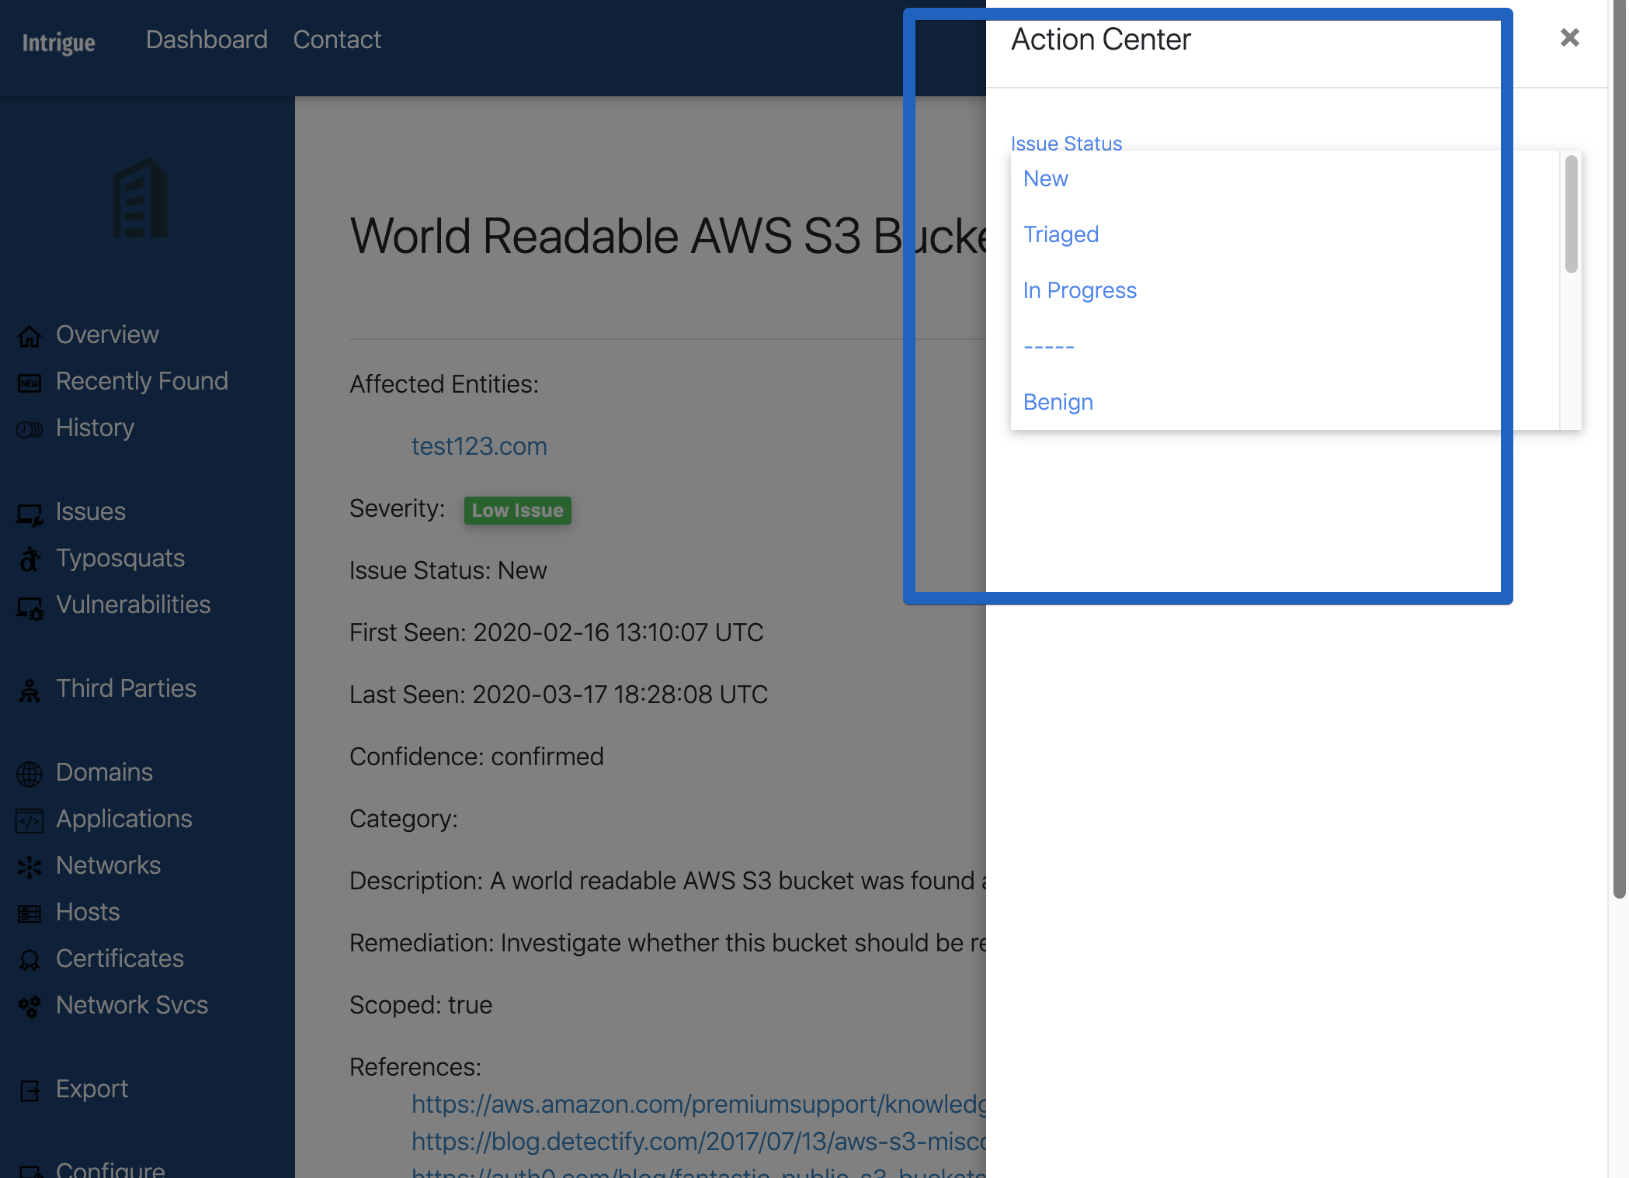Screen dimensions: 1629x1178
Task: Go to Overview in the sidebar
Action: point(107,334)
